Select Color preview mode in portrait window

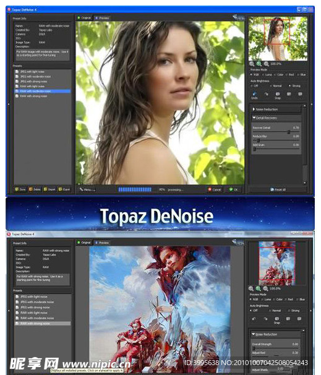(x=279, y=75)
